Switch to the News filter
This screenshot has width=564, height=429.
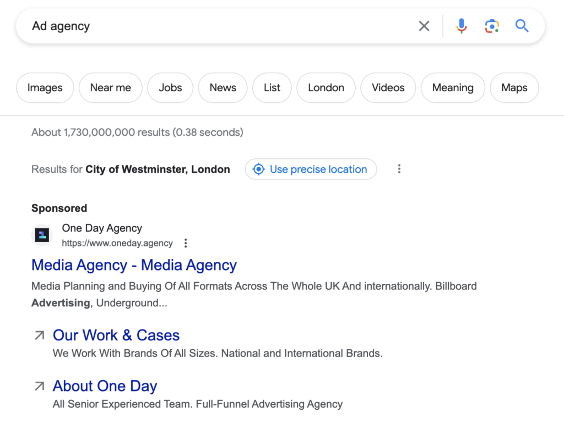(x=223, y=88)
